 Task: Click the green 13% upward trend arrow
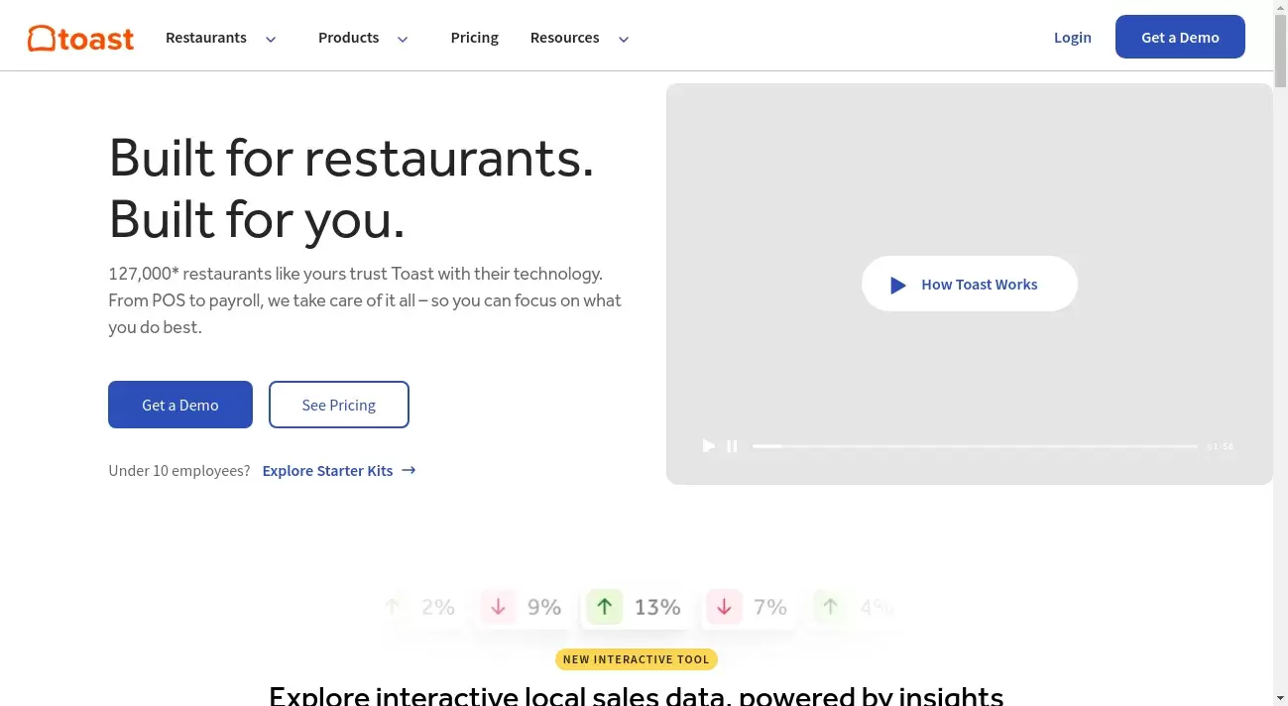605,606
